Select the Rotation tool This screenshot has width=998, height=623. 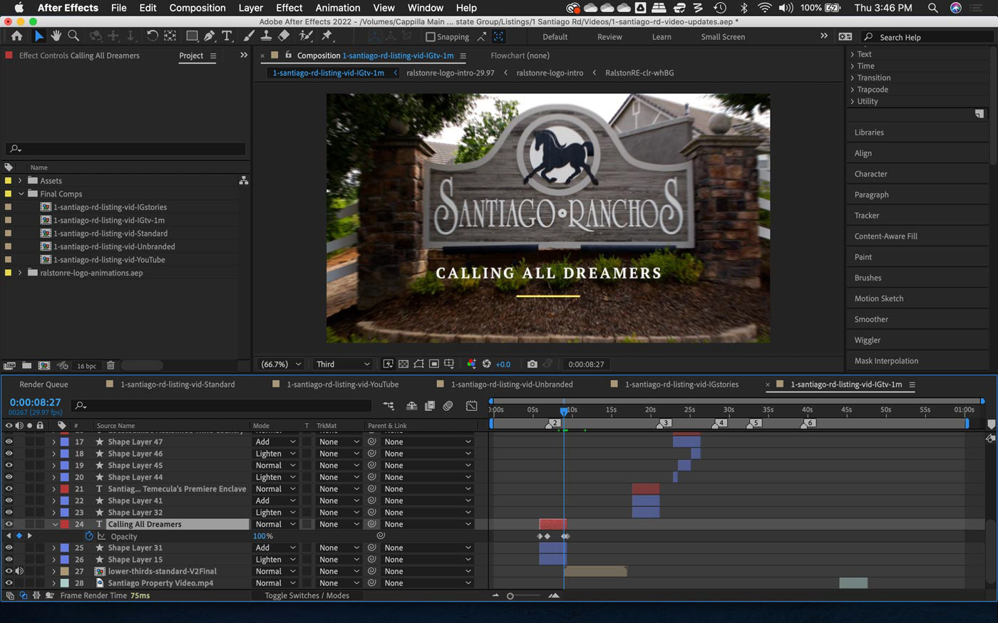click(153, 36)
